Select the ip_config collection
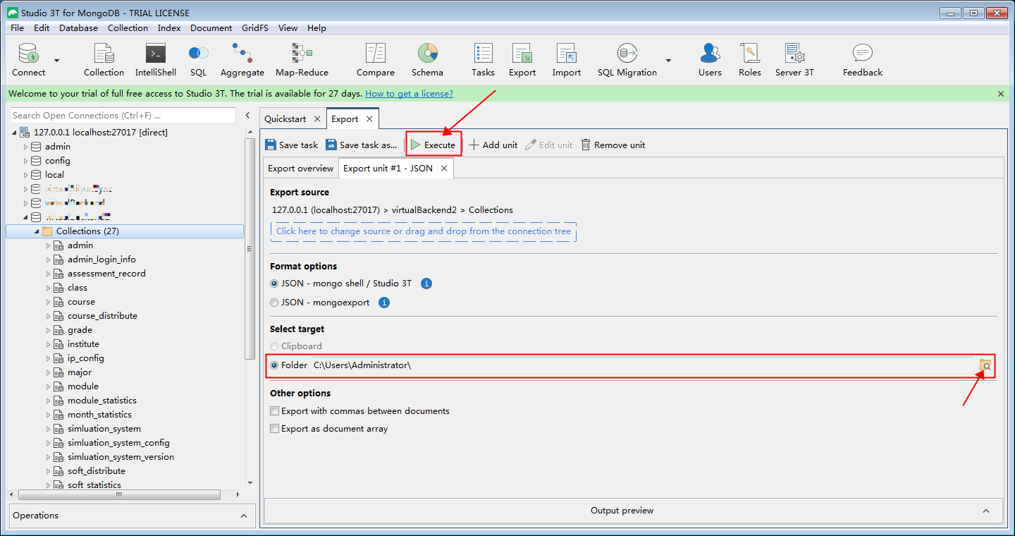The image size is (1015, 536). (x=86, y=358)
